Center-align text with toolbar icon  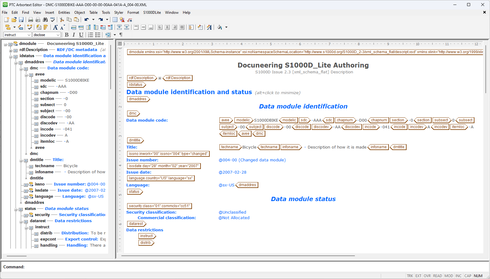167,28
